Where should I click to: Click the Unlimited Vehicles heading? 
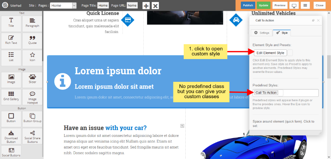point(273,13)
